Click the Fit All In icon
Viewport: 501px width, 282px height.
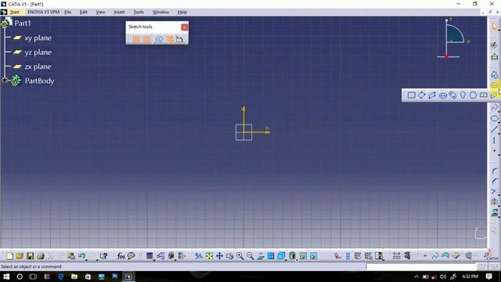point(209,256)
